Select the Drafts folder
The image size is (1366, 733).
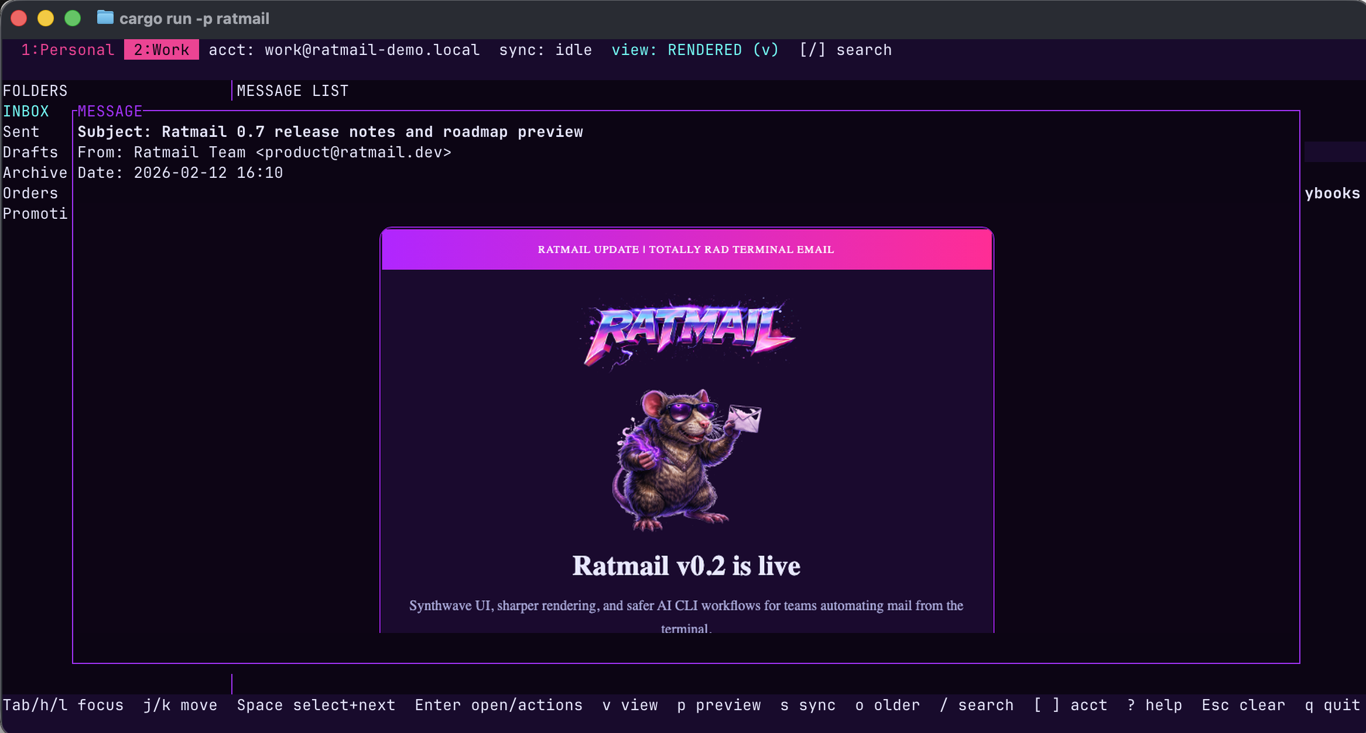click(30, 152)
